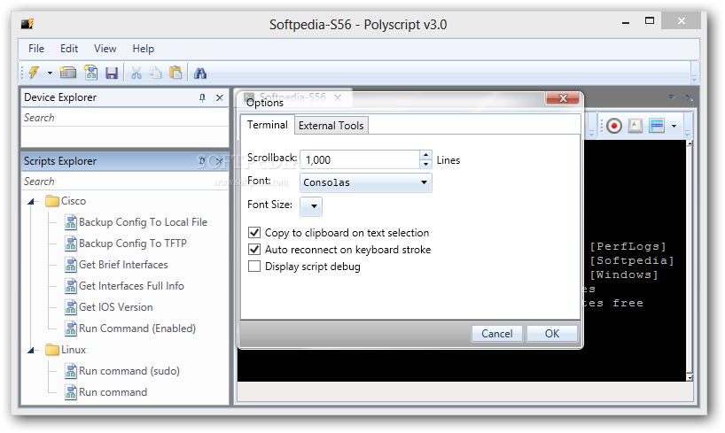Open the Font dropdown showing Consolas

(366, 182)
